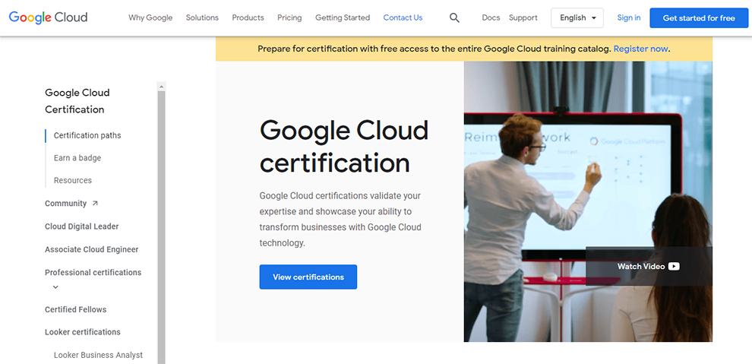
Task: Open the Docs link
Action: coord(491,17)
